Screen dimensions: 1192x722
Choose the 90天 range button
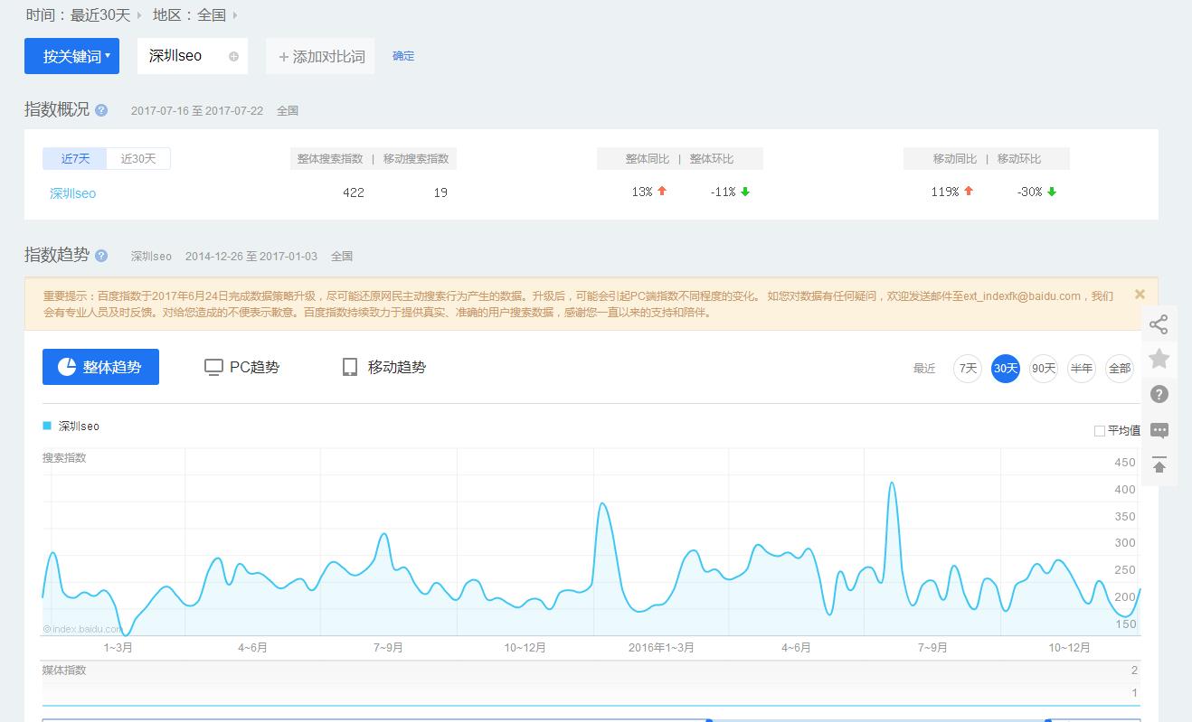[1044, 368]
